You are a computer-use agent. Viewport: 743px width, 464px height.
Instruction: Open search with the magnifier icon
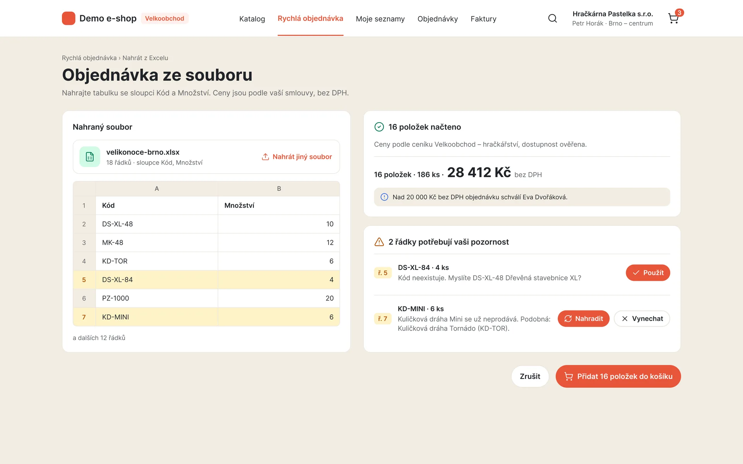[553, 19]
